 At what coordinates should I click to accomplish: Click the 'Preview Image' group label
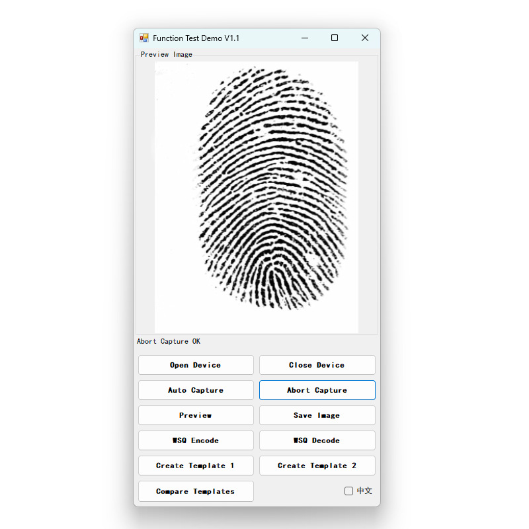[x=167, y=54]
